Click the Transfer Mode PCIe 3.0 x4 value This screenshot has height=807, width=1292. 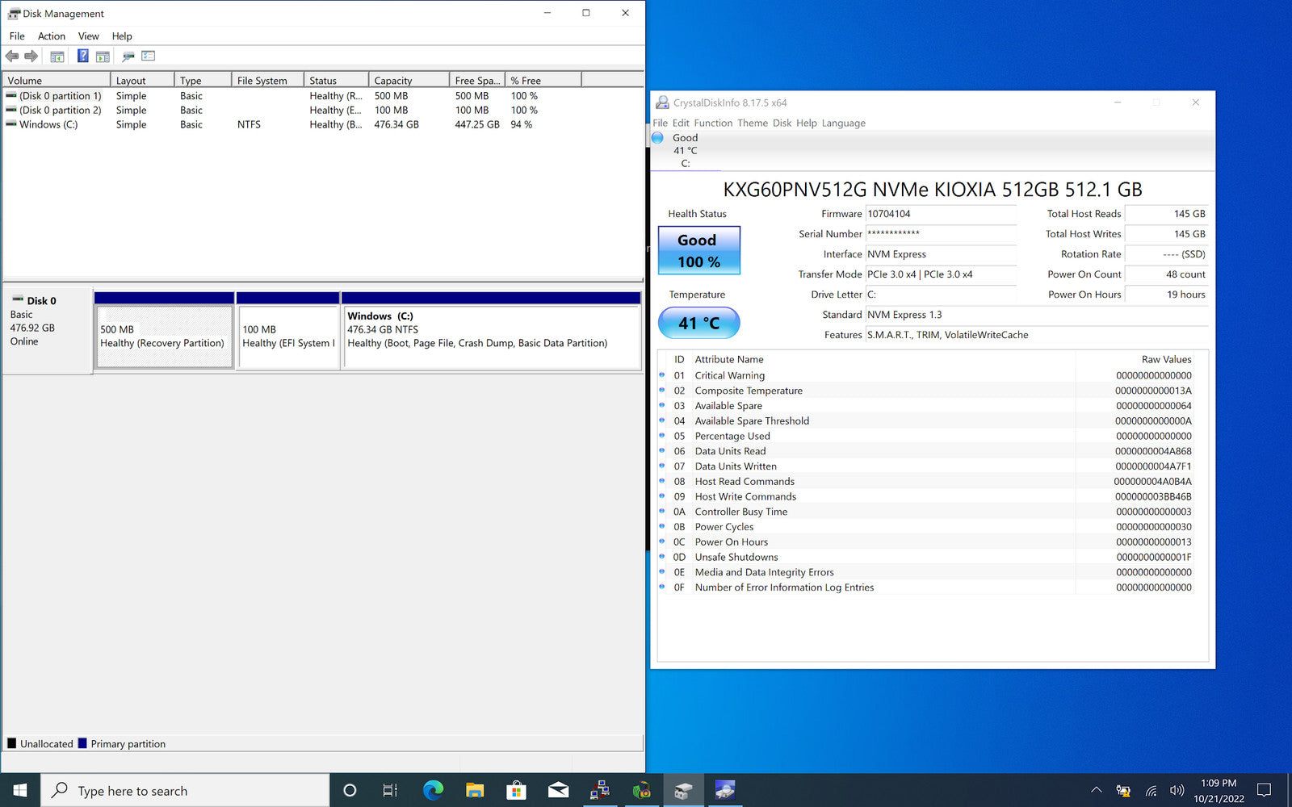coord(941,274)
